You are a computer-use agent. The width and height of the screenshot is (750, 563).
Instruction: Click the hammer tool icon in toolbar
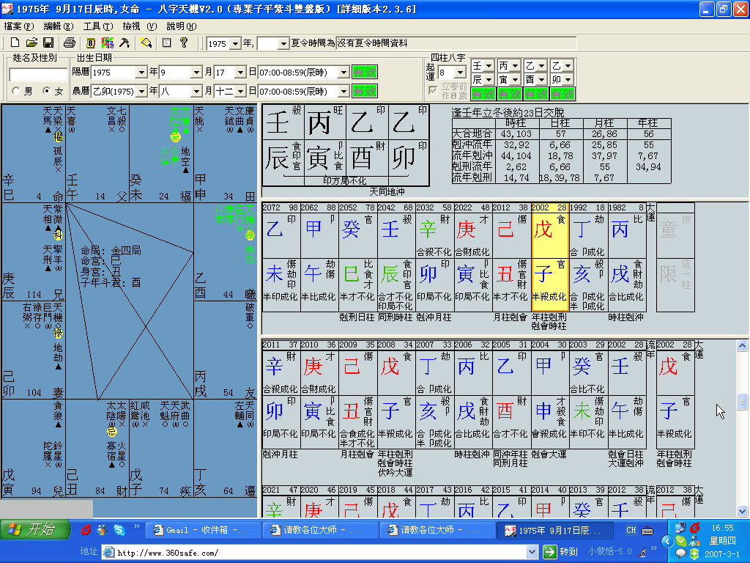click(125, 43)
